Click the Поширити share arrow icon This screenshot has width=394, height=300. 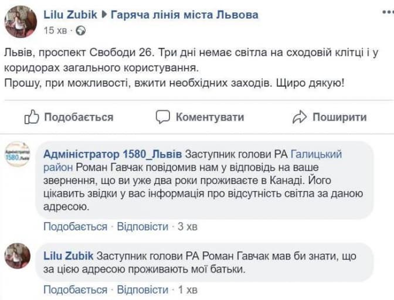coord(300,117)
